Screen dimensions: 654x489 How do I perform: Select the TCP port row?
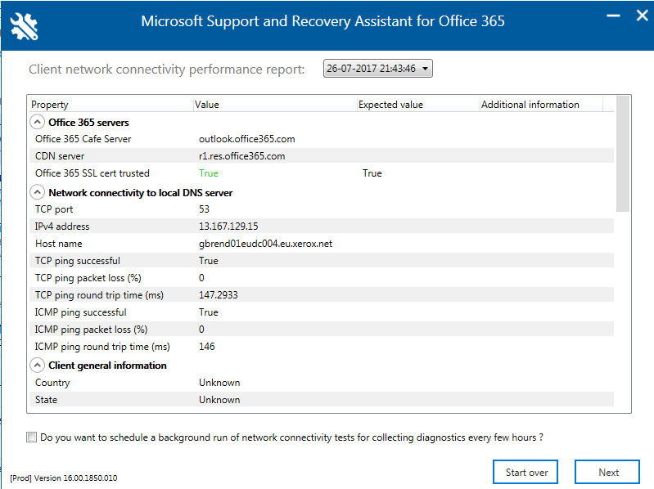[x=322, y=209]
